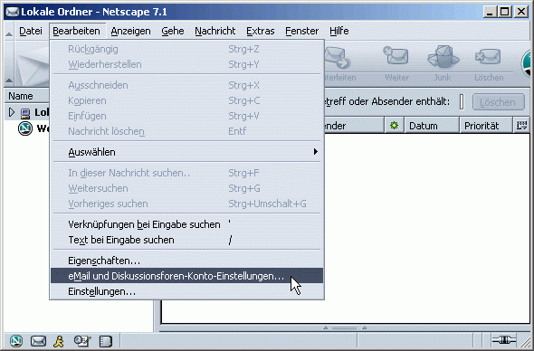Open the Fenster menu
Screen dimensions: 534x351
click(301, 31)
